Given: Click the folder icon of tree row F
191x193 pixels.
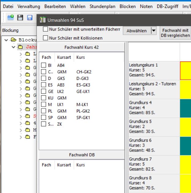Looking at the screenshot, I should tap(28, 137).
